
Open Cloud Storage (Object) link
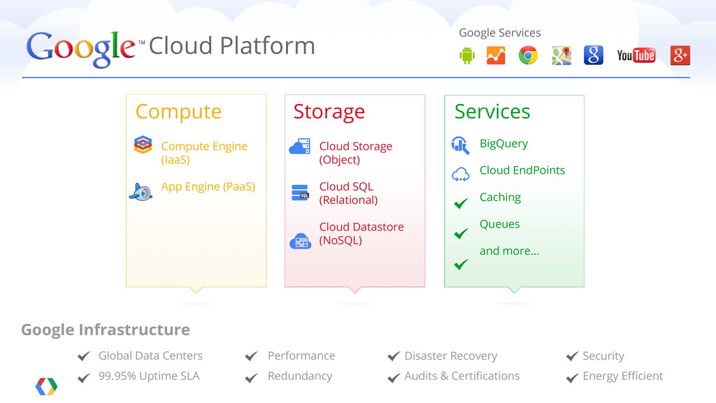tap(356, 153)
